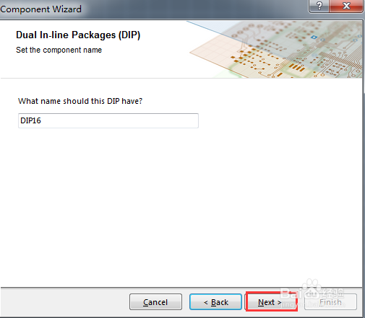Click the Component Wizard title text
This screenshot has height=318, width=365.
point(40,9)
